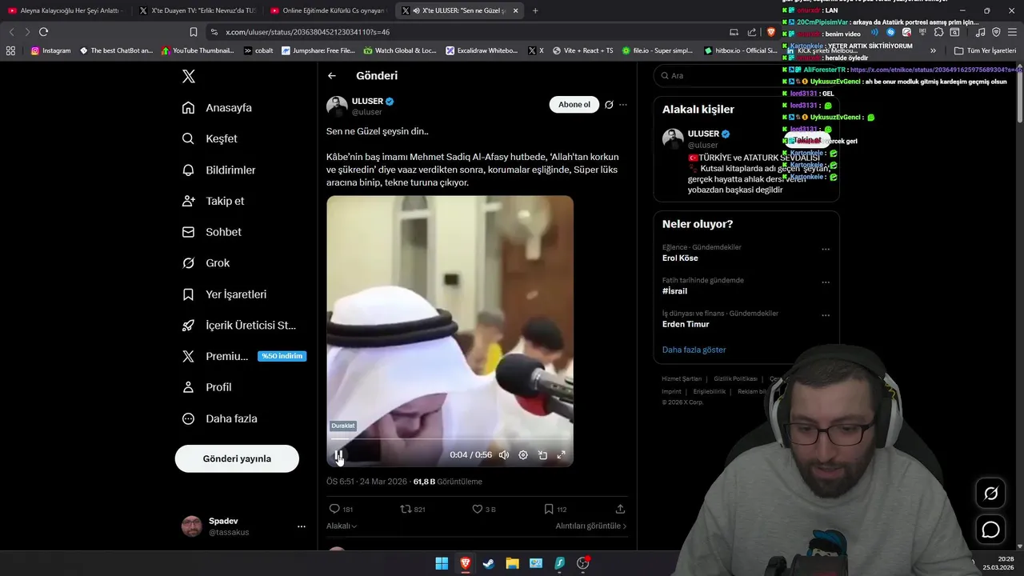Open the floating Grok button

coord(990,494)
